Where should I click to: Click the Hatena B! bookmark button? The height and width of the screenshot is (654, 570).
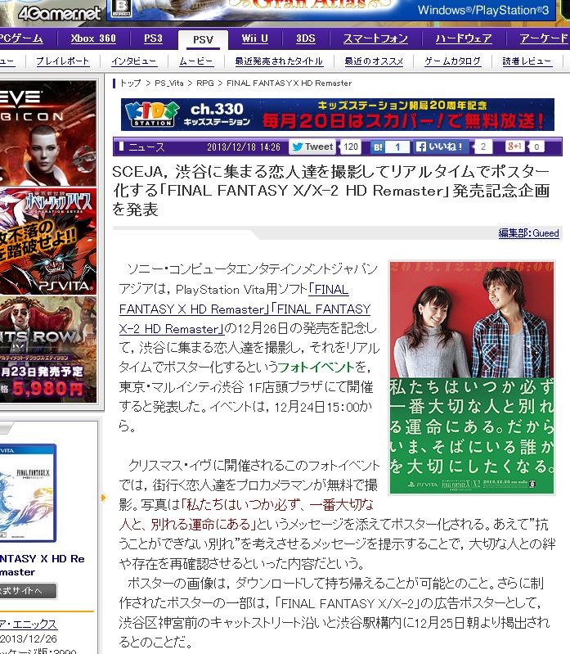pos(378,147)
